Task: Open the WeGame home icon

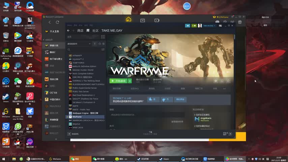Action: click(128, 19)
